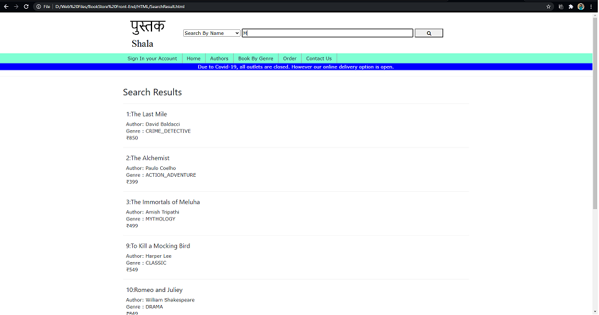Click author text David Baldacci
The height and width of the screenshot is (315, 599).
click(162, 124)
